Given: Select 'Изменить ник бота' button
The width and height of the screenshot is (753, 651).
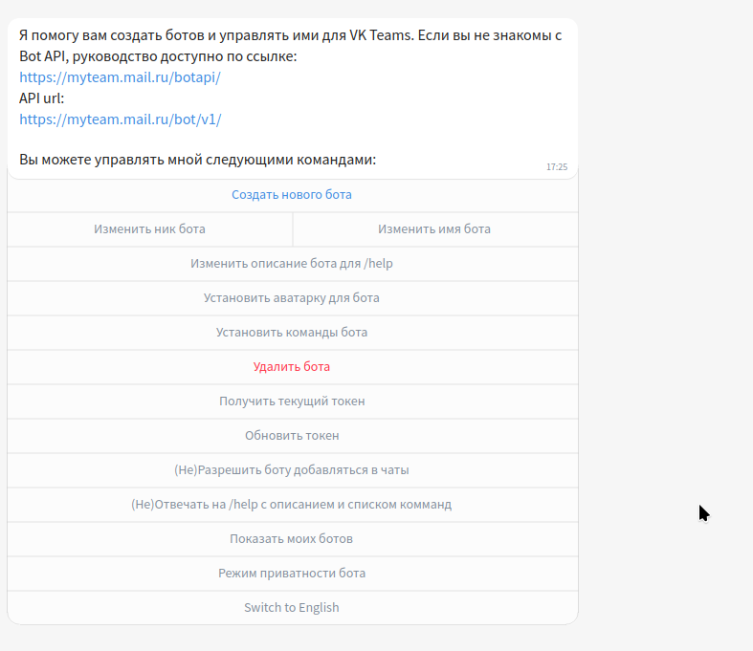Looking at the screenshot, I should (150, 229).
